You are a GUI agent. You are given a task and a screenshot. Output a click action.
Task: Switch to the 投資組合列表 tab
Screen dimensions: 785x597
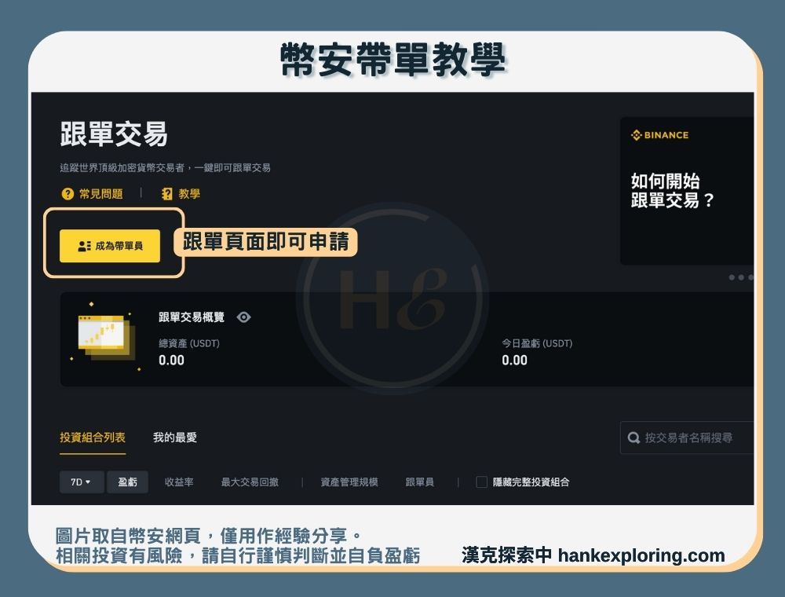coord(93,438)
